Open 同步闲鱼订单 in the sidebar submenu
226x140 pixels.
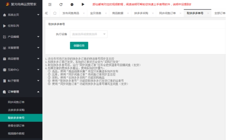point(21,102)
